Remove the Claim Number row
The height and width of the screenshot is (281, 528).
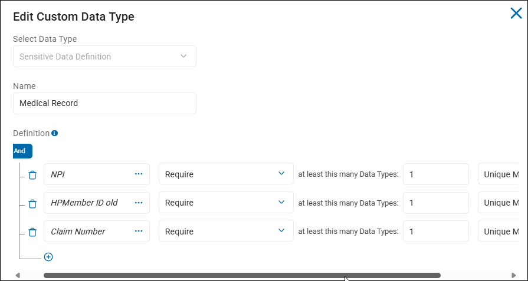point(33,232)
